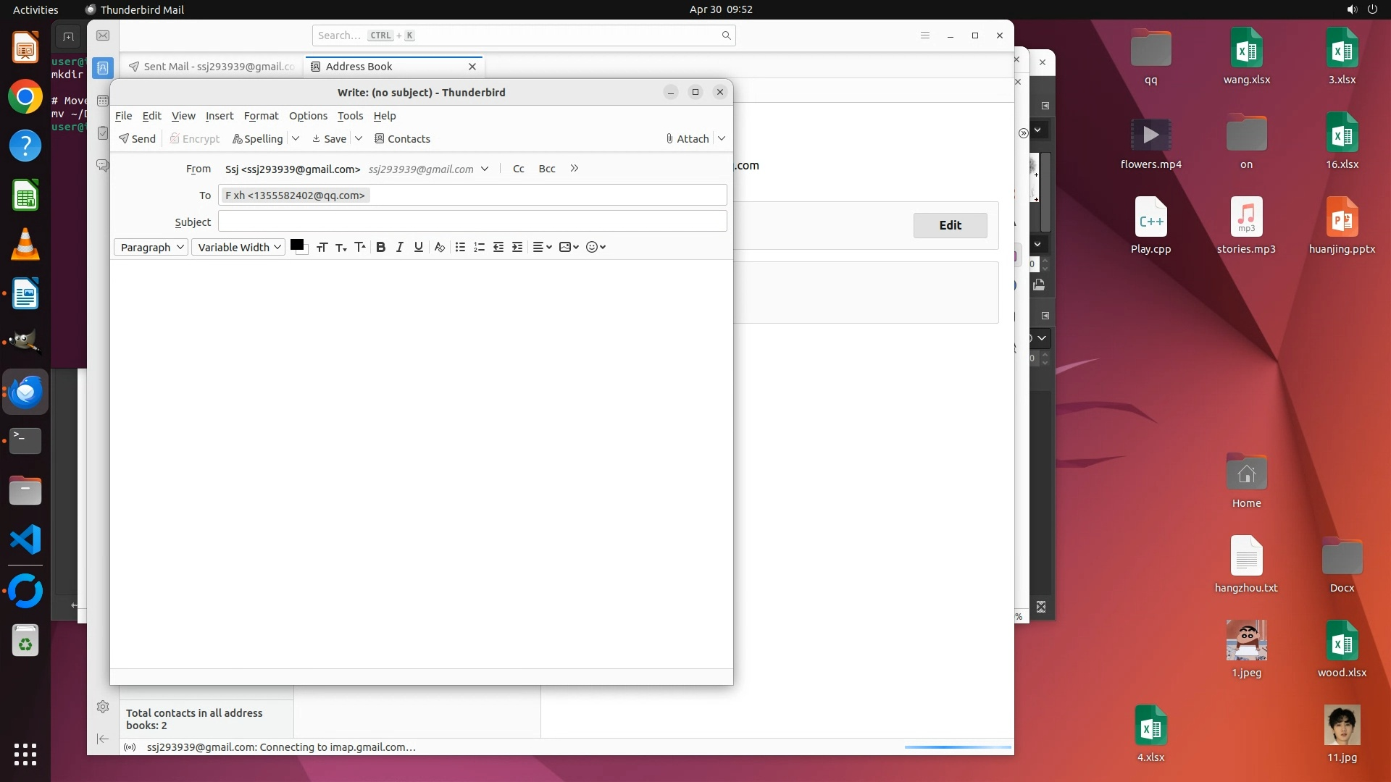Click the Send button in compose toolbar
The width and height of the screenshot is (1391, 782).
pyautogui.click(x=138, y=138)
